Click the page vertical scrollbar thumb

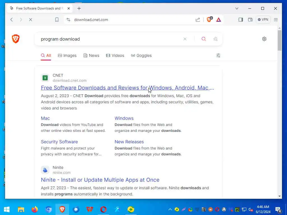(279, 40)
